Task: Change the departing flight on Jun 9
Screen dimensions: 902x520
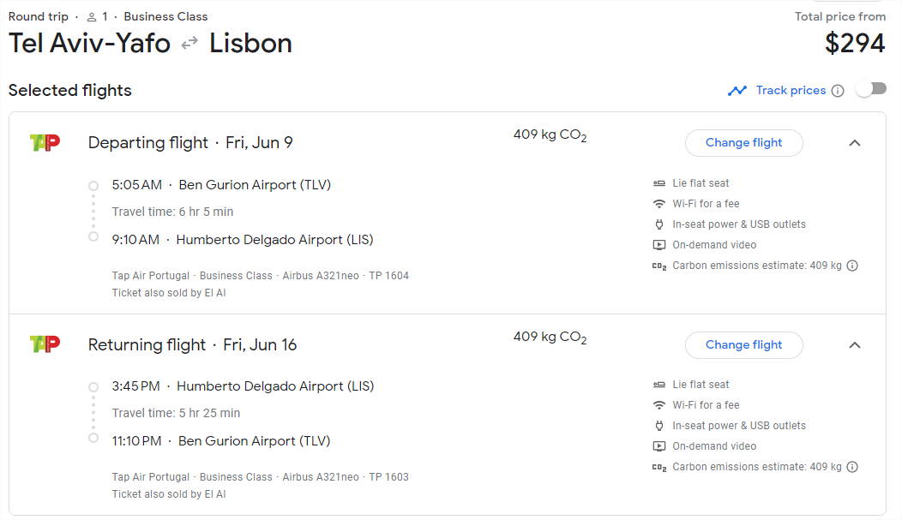Action: 743,142
